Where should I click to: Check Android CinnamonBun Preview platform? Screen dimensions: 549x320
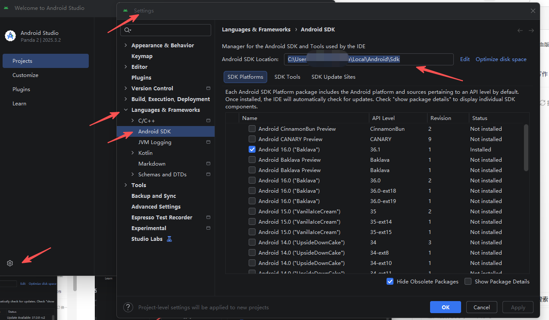click(x=252, y=129)
